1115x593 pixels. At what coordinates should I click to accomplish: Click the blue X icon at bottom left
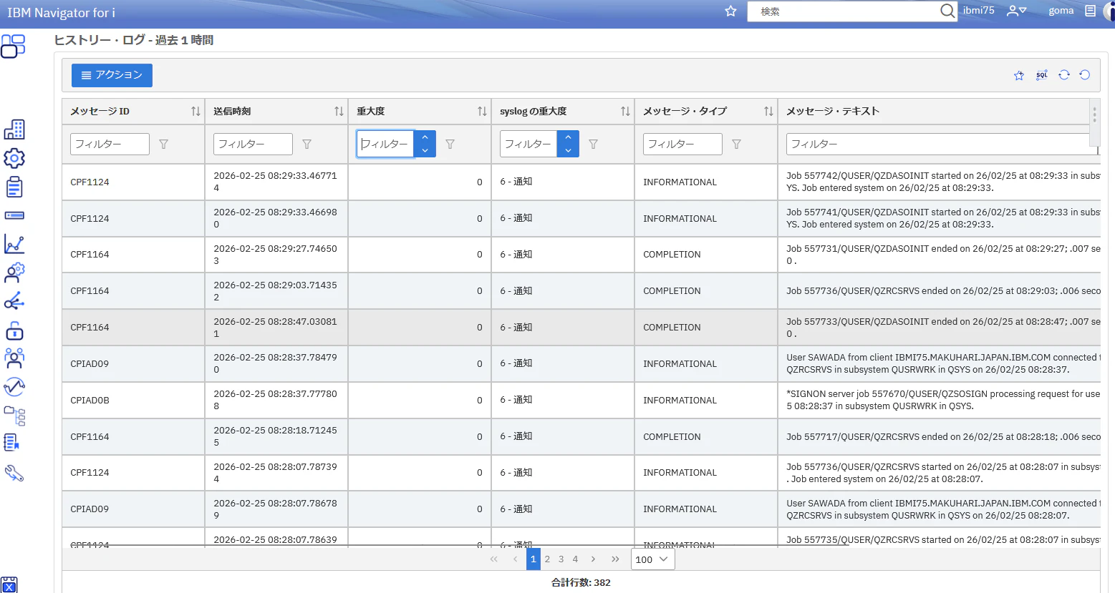(9, 585)
